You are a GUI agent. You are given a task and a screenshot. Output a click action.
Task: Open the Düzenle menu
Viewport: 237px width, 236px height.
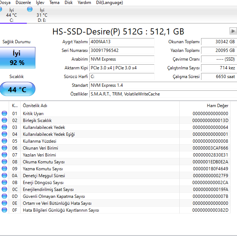click(x=23, y=3)
